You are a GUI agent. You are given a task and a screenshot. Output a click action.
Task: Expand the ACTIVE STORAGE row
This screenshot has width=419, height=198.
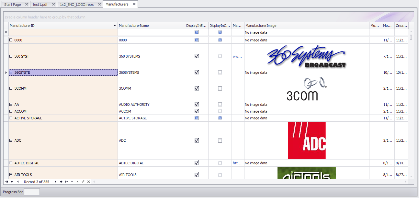[x=11, y=118]
